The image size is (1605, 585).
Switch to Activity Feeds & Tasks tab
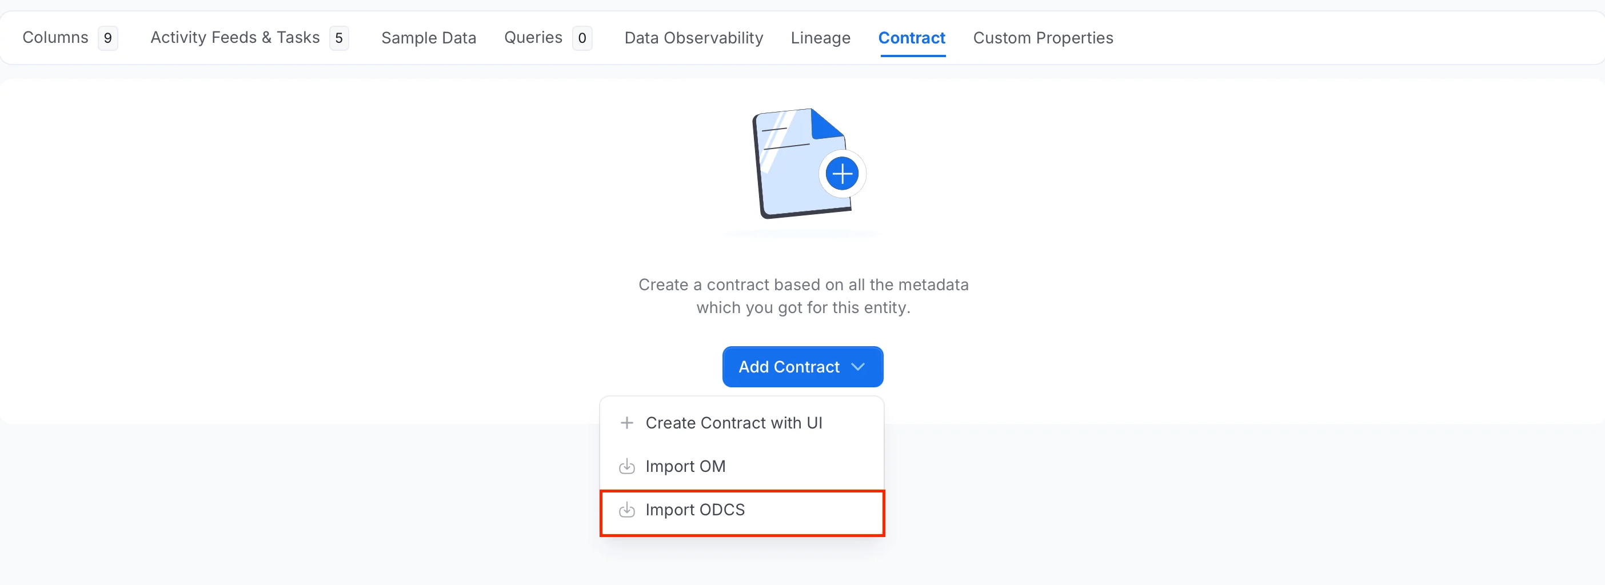[x=249, y=38]
